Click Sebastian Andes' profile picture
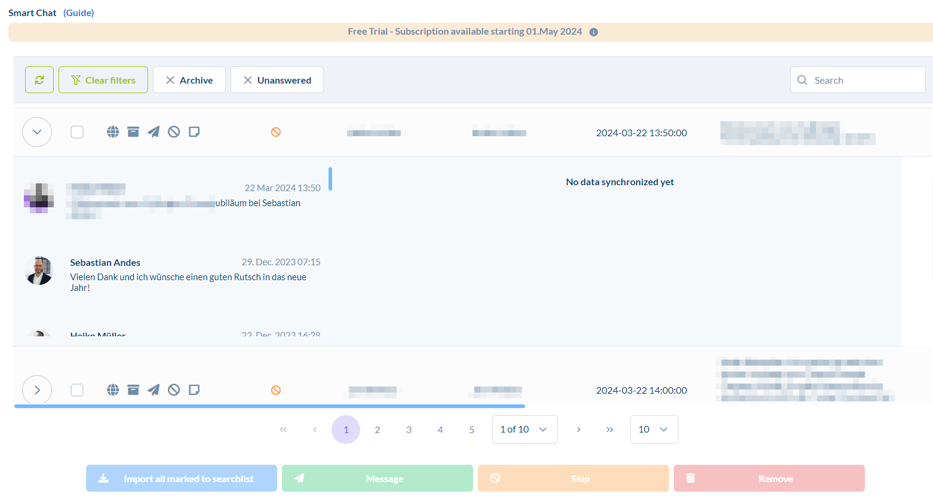 tap(39, 271)
